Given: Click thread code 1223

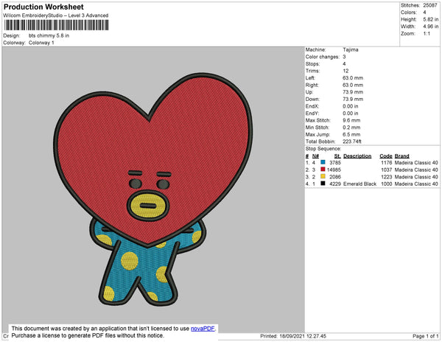Looking at the screenshot, I should 386,177.
